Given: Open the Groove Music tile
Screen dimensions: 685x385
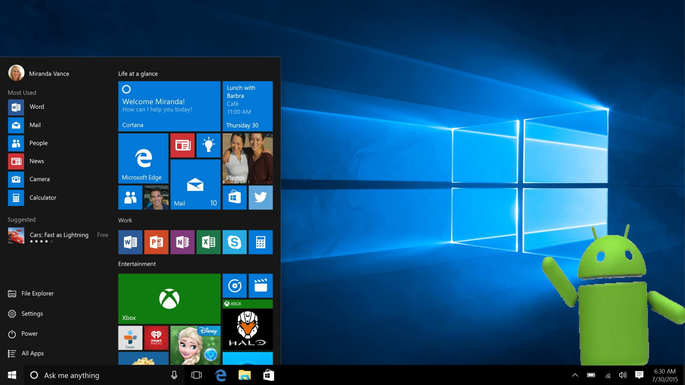Looking at the screenshot, I should 235,286.
